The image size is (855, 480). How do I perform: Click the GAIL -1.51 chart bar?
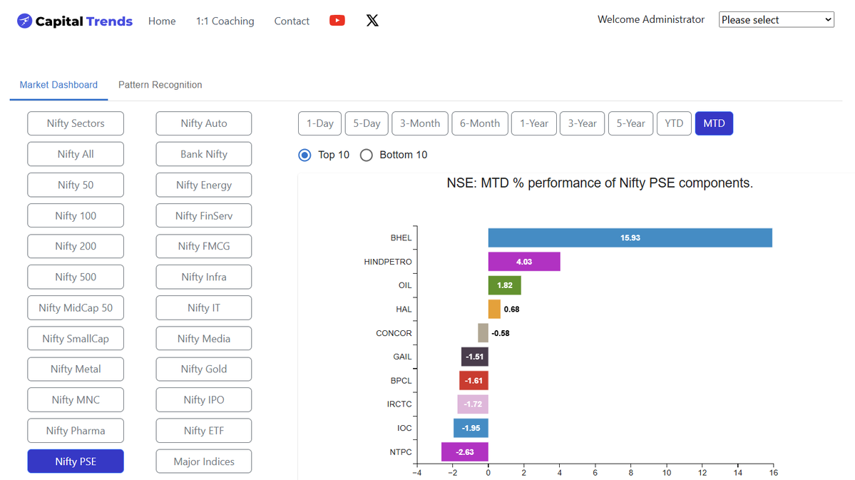474,357
